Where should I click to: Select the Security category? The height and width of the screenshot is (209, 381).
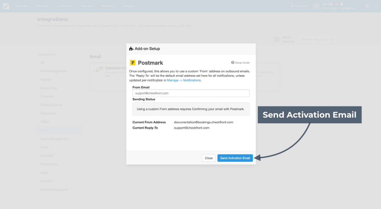[x=46, y=181]
